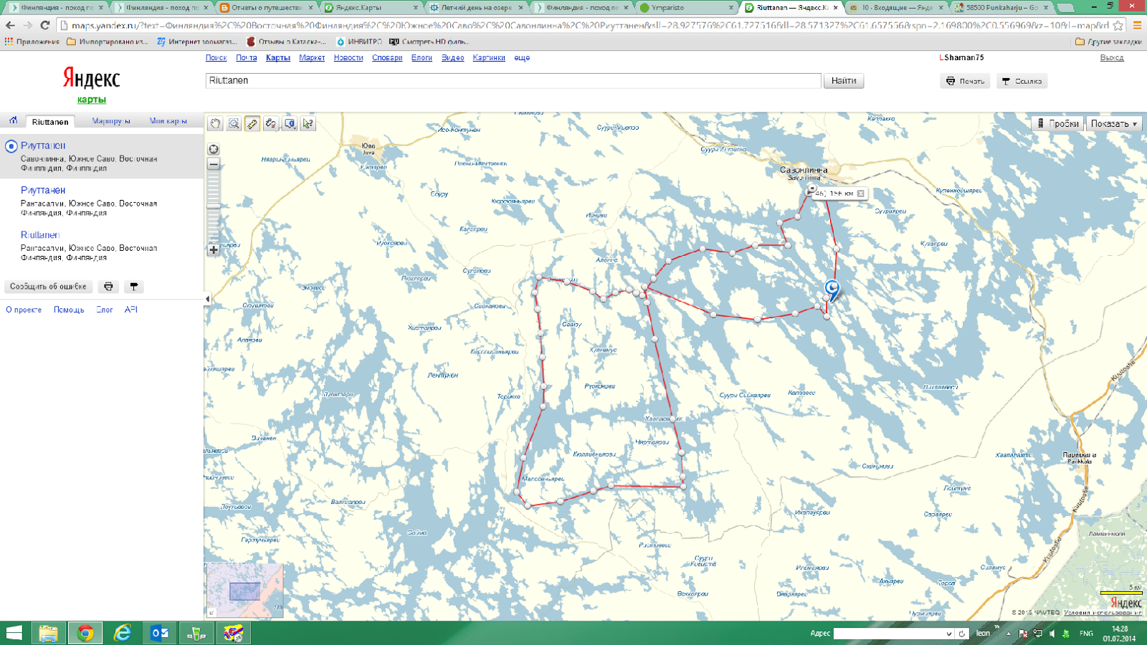Open File Explorer from taskbar
This screenshot has width=1147, height=645.
[48, 633]
